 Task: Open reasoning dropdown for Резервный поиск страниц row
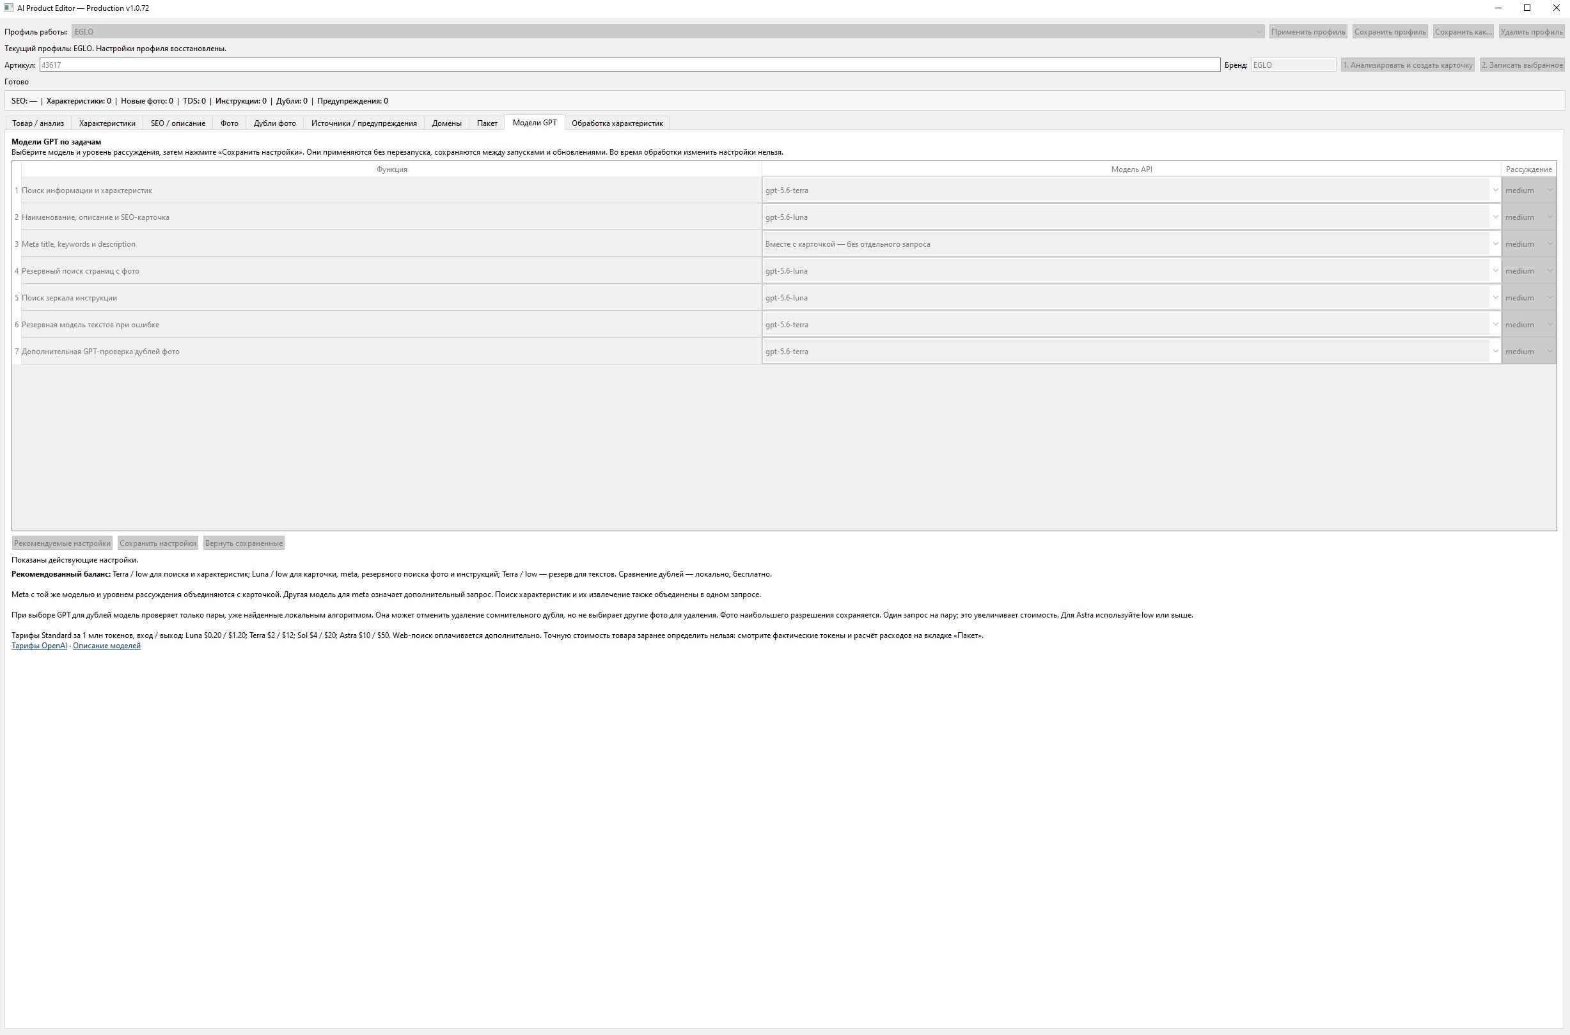click(1528, 270)
